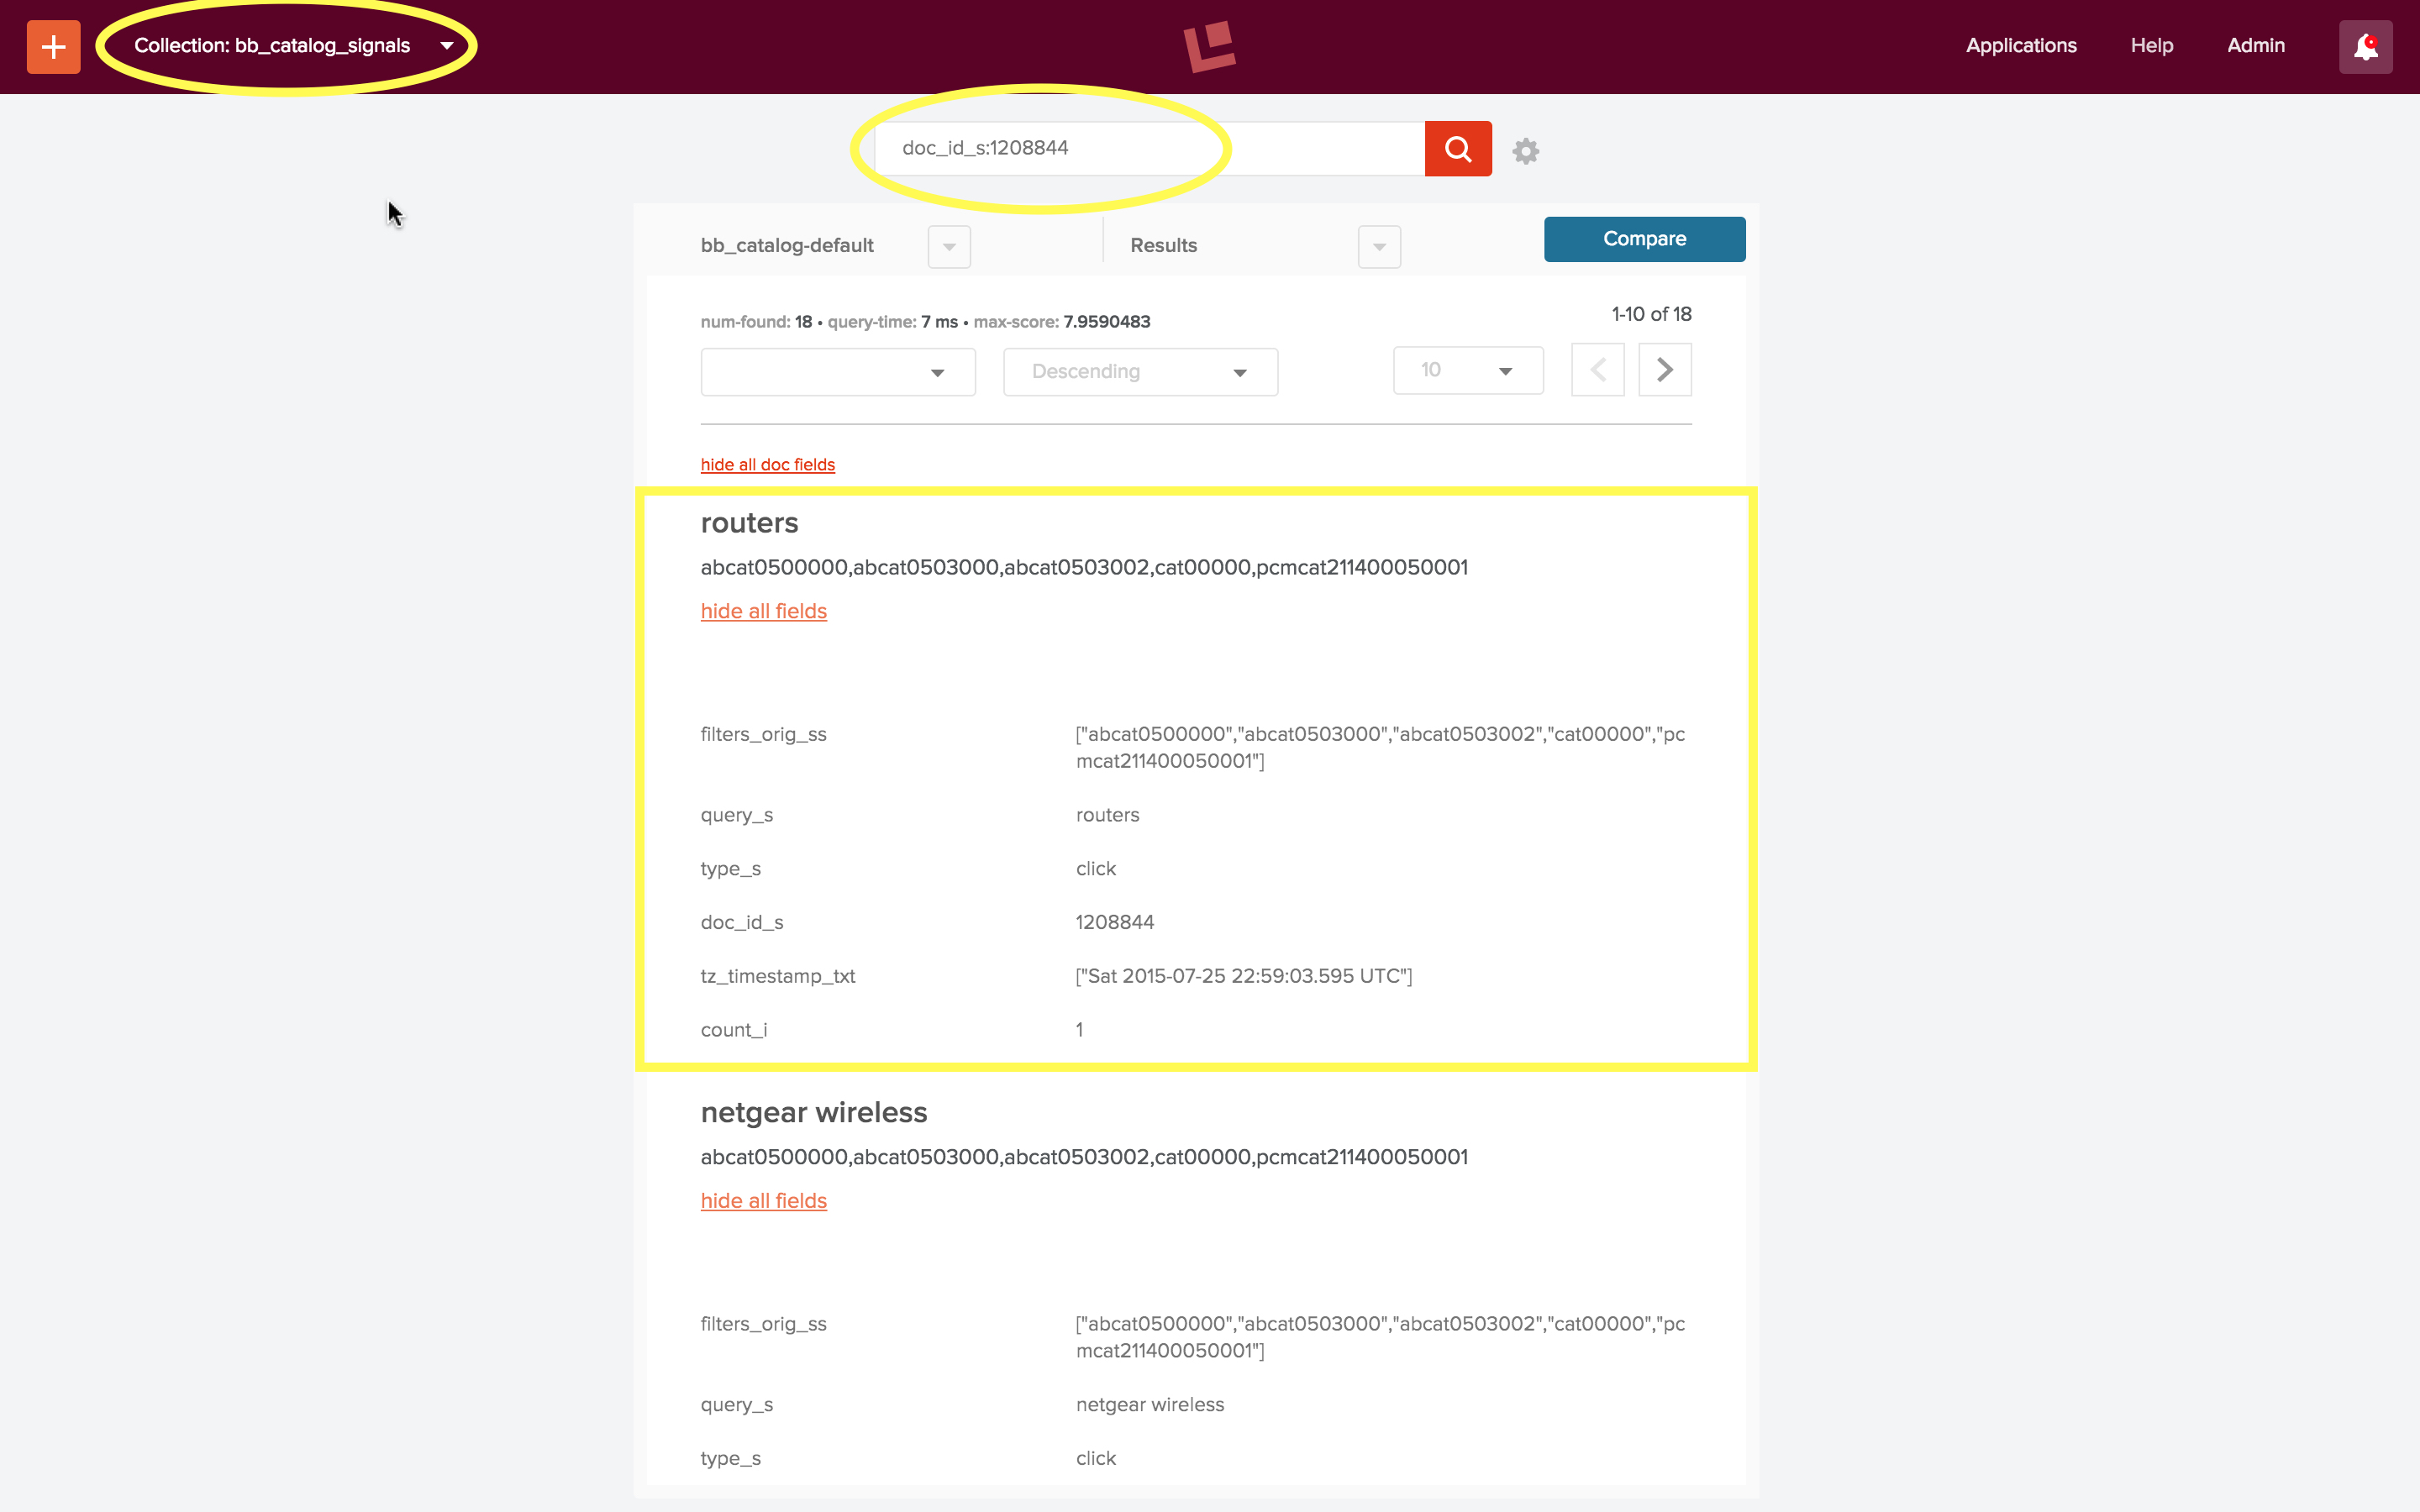The width and height of the screenshot is (2420, 1512).
Task: Click the orange plus icon
Action: 52,47
